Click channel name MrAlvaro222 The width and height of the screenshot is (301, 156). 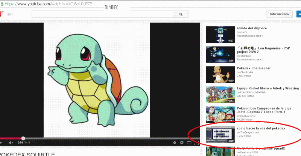point(248,116)
